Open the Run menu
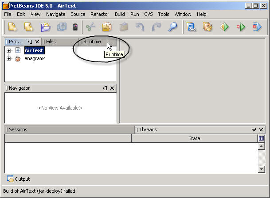This screenshot has width=270, height=198. [x=135, y=14]
